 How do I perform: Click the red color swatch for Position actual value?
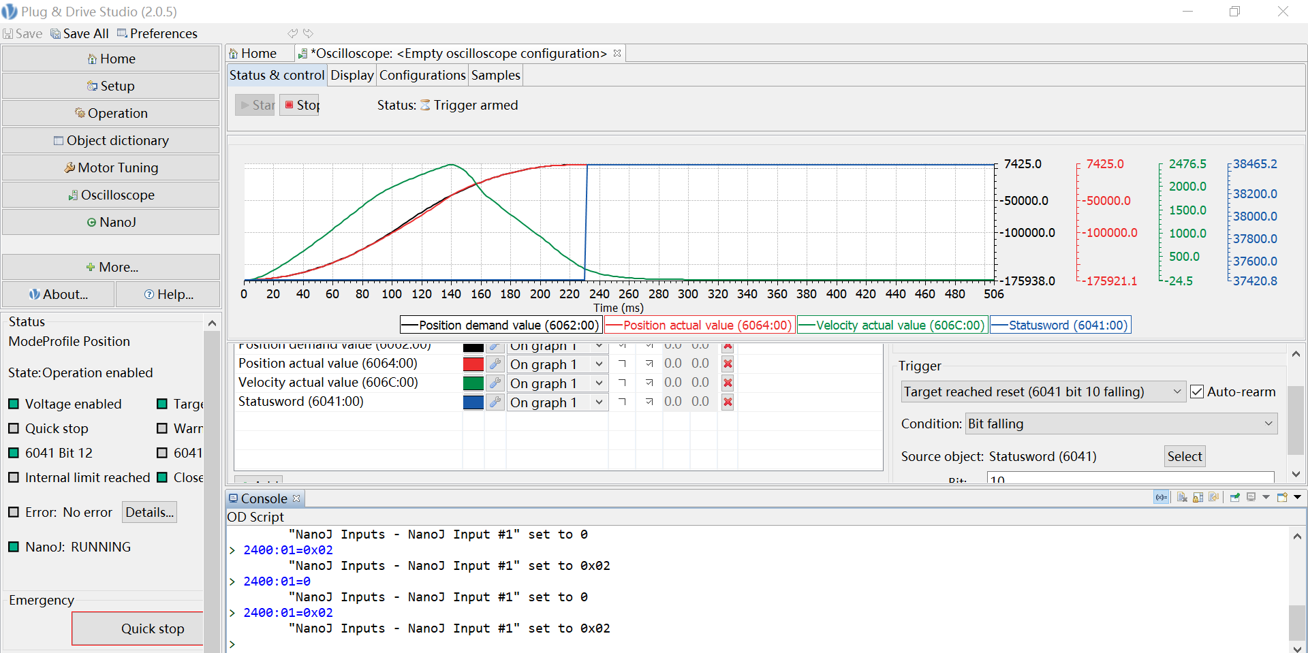473,364
